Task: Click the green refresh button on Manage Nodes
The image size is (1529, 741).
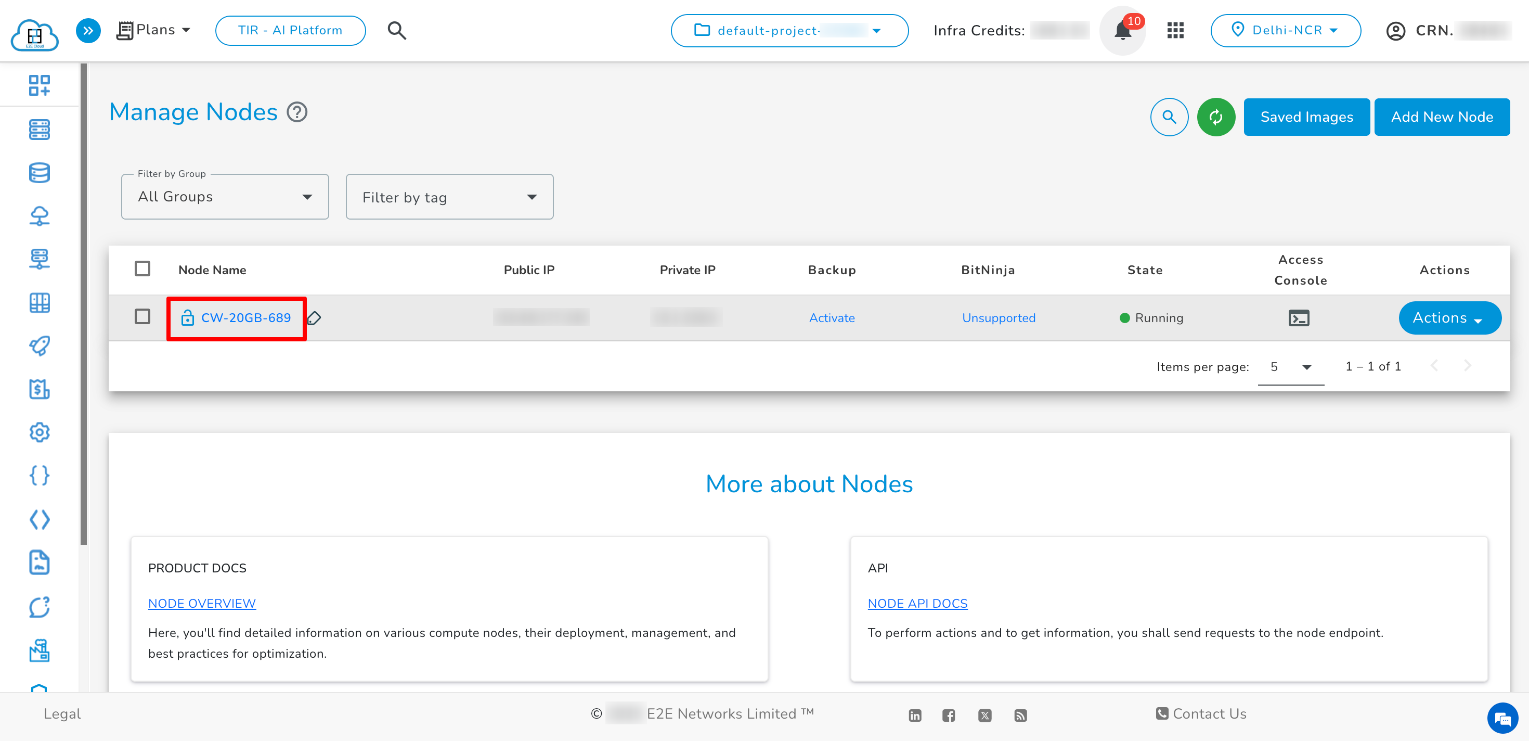Action: pyautogui.click(x=1216, y=117)
